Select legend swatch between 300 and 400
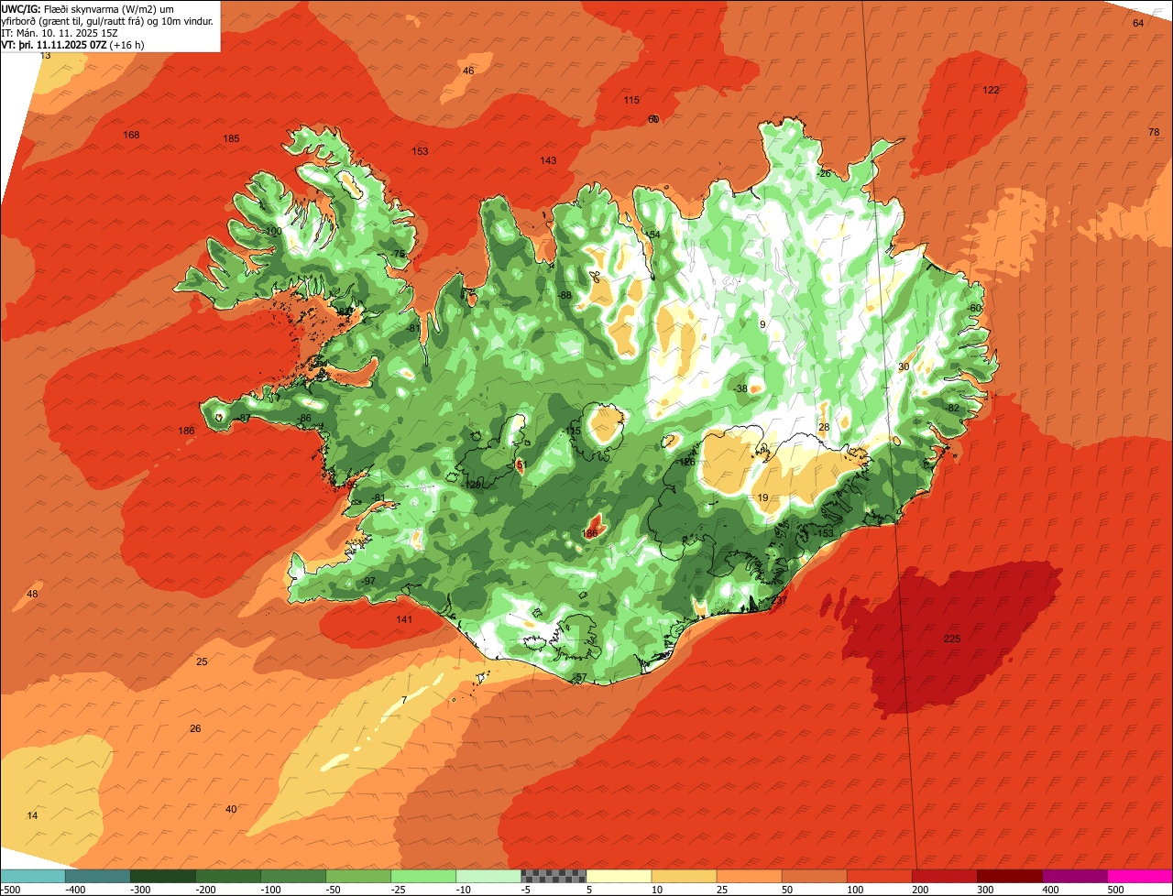 coord(1009,876)
